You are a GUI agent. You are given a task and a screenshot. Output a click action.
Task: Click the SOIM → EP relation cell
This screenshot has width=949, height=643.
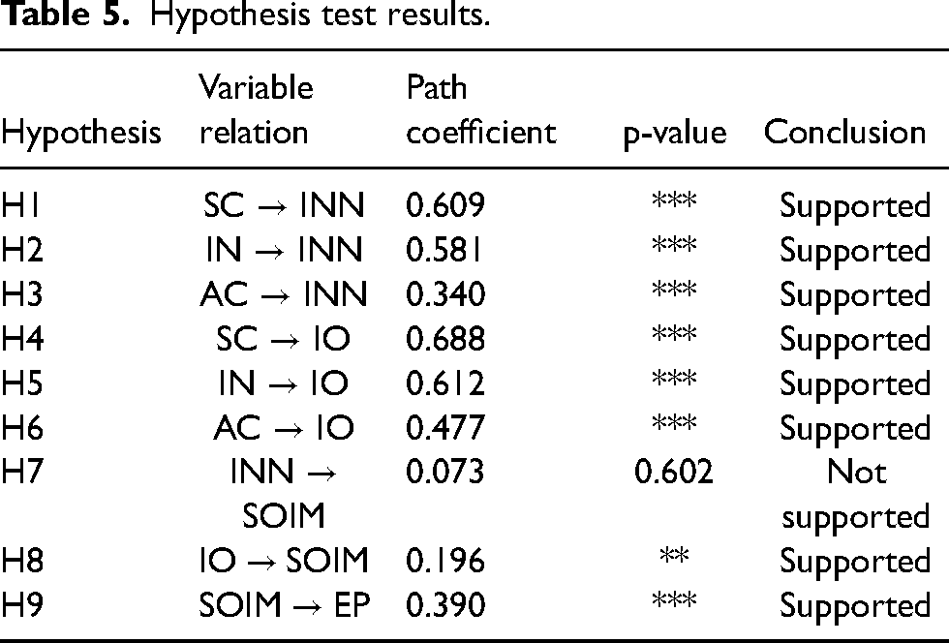[284, 605]
